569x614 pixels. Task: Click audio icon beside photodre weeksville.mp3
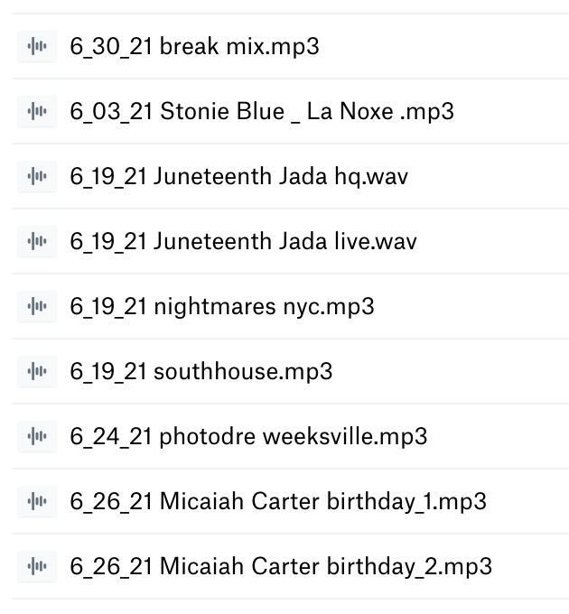point(37,437)
